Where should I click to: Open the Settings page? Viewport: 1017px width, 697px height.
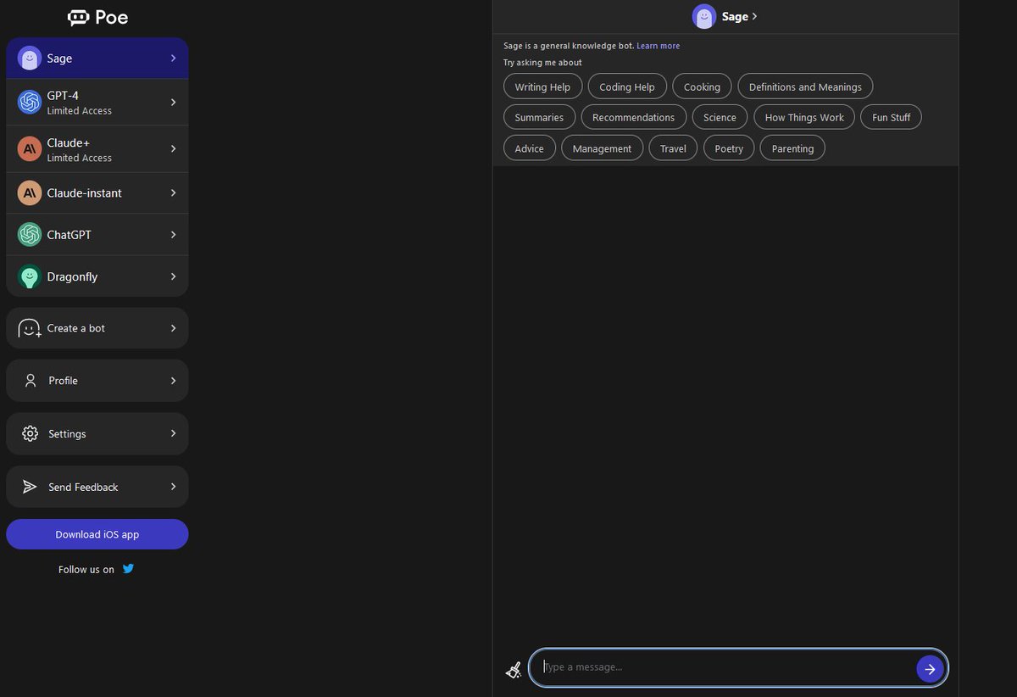click(x=97, y=433)
